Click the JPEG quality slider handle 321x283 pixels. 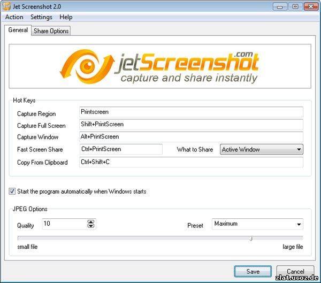251,239
